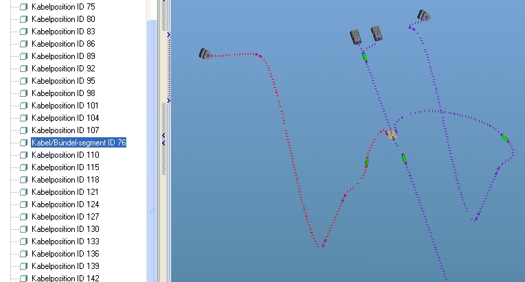Click the icon beside Kabelposition ID 130
Viewport: 525px width, 282px height.
point(24,229)
